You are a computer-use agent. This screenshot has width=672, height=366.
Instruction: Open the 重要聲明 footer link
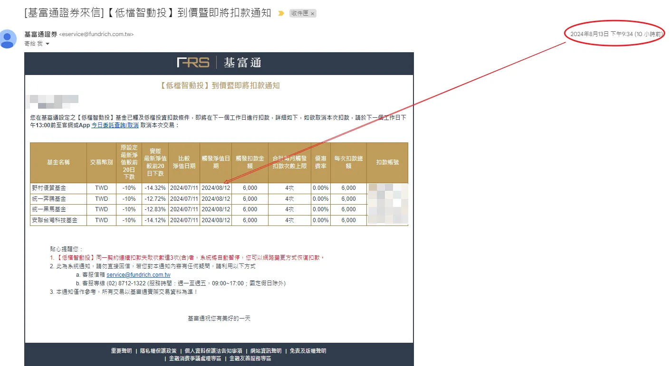tap(122, 351)
